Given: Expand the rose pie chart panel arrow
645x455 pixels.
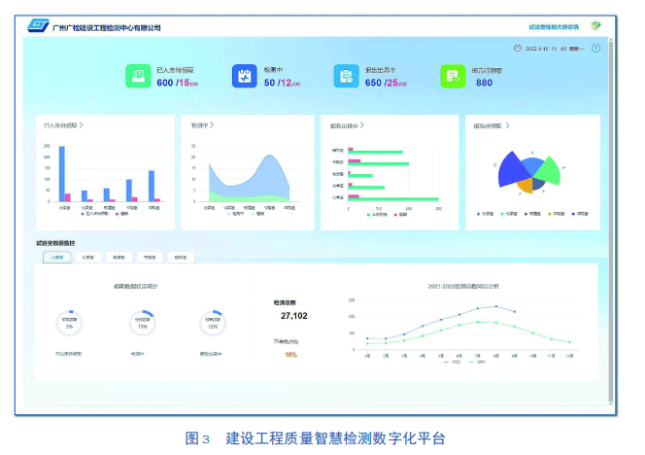Looking at the screenshot, I should click(x=507, y=125).
